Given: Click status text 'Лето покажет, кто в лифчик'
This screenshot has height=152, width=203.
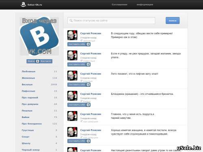Looking at the screenshot, I should (134, 74).
